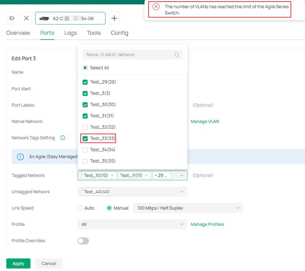Remove Test_10(10) tag with its X icon
Screen dimensions: 305x271
[112, 175]
